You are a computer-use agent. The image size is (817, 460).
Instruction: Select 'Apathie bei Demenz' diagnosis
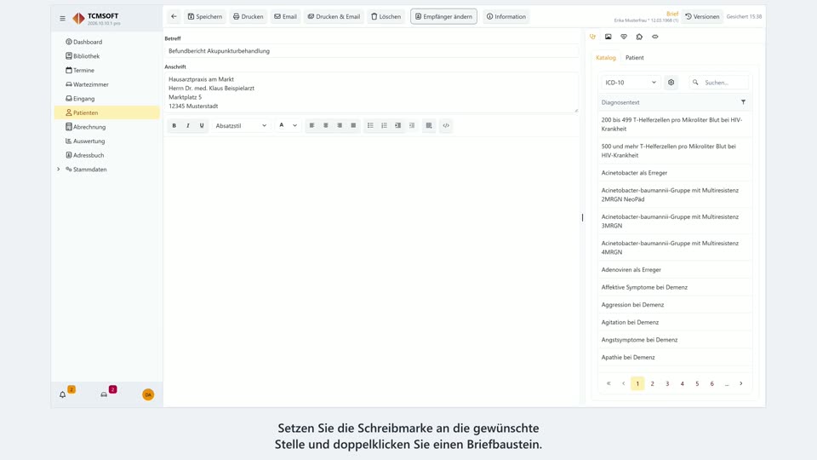(674, 357)
